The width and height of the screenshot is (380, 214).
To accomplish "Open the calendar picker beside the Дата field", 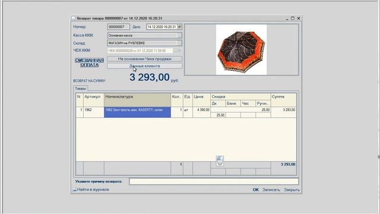I will (x=179, y=27).
